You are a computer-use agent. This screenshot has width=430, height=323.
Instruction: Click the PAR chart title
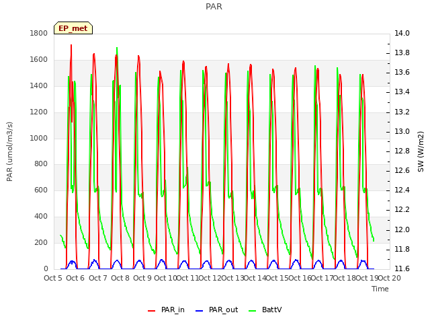(x=214, y=7)
